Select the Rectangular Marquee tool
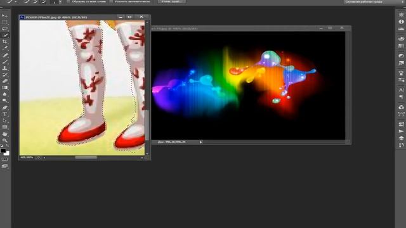This screenshot has width=406, height=228. click(4, 23)
